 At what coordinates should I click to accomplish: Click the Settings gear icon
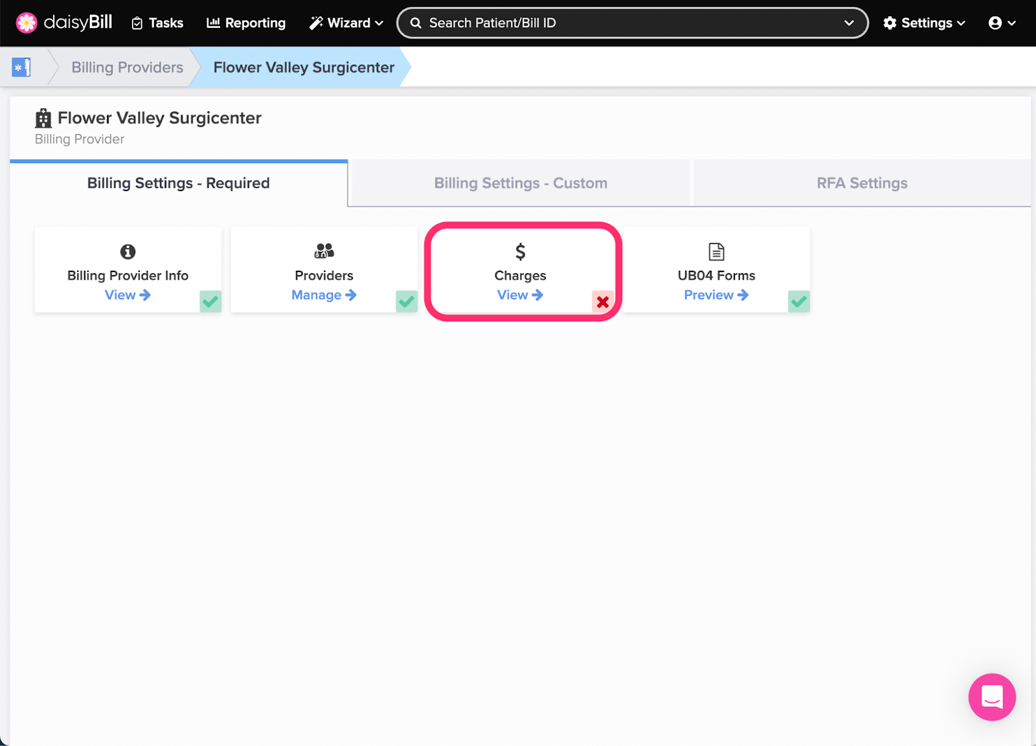890,23
